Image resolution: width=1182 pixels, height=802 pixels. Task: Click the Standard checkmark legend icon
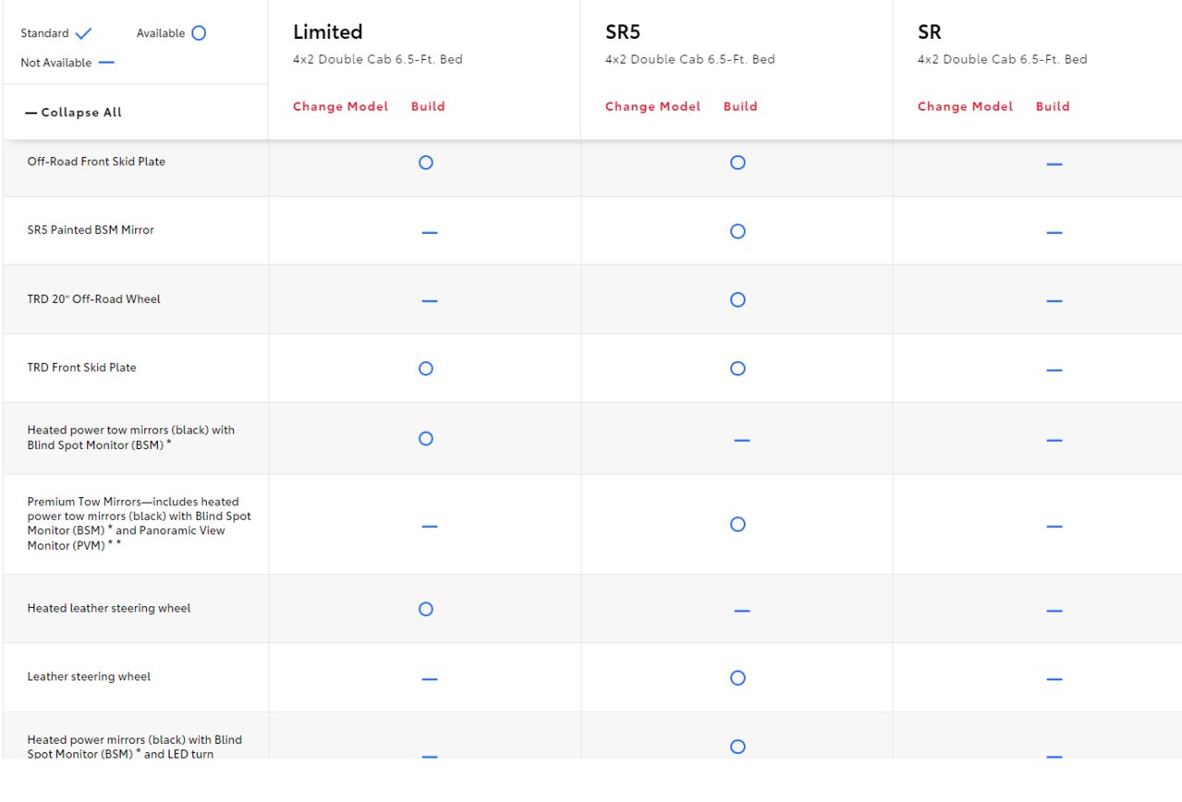point(83,33)
